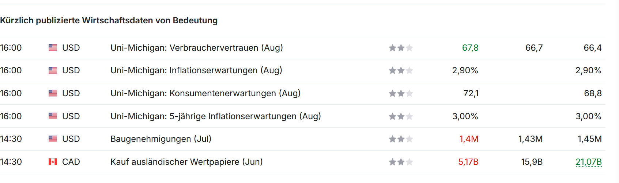Open Kauf ausländischer Wertpapiere (Jun) details
Screen dimensions: 619x183
tap(186, 162)
